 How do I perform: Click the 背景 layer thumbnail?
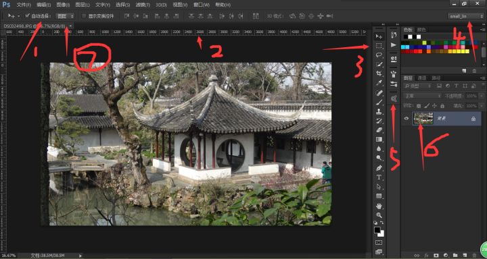(x=423, y=118)
